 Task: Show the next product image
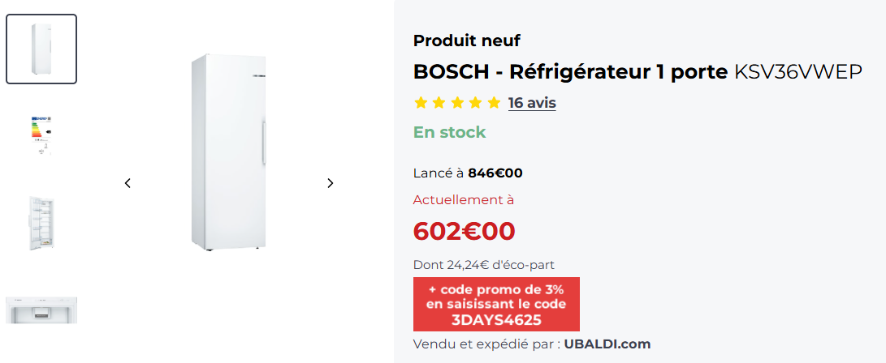click(330, 183)
